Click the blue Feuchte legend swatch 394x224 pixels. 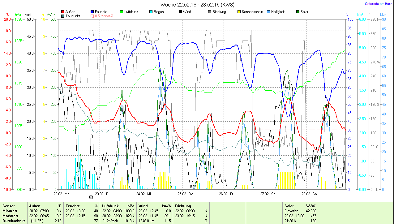pyautogui.click(x=92, y=12)
